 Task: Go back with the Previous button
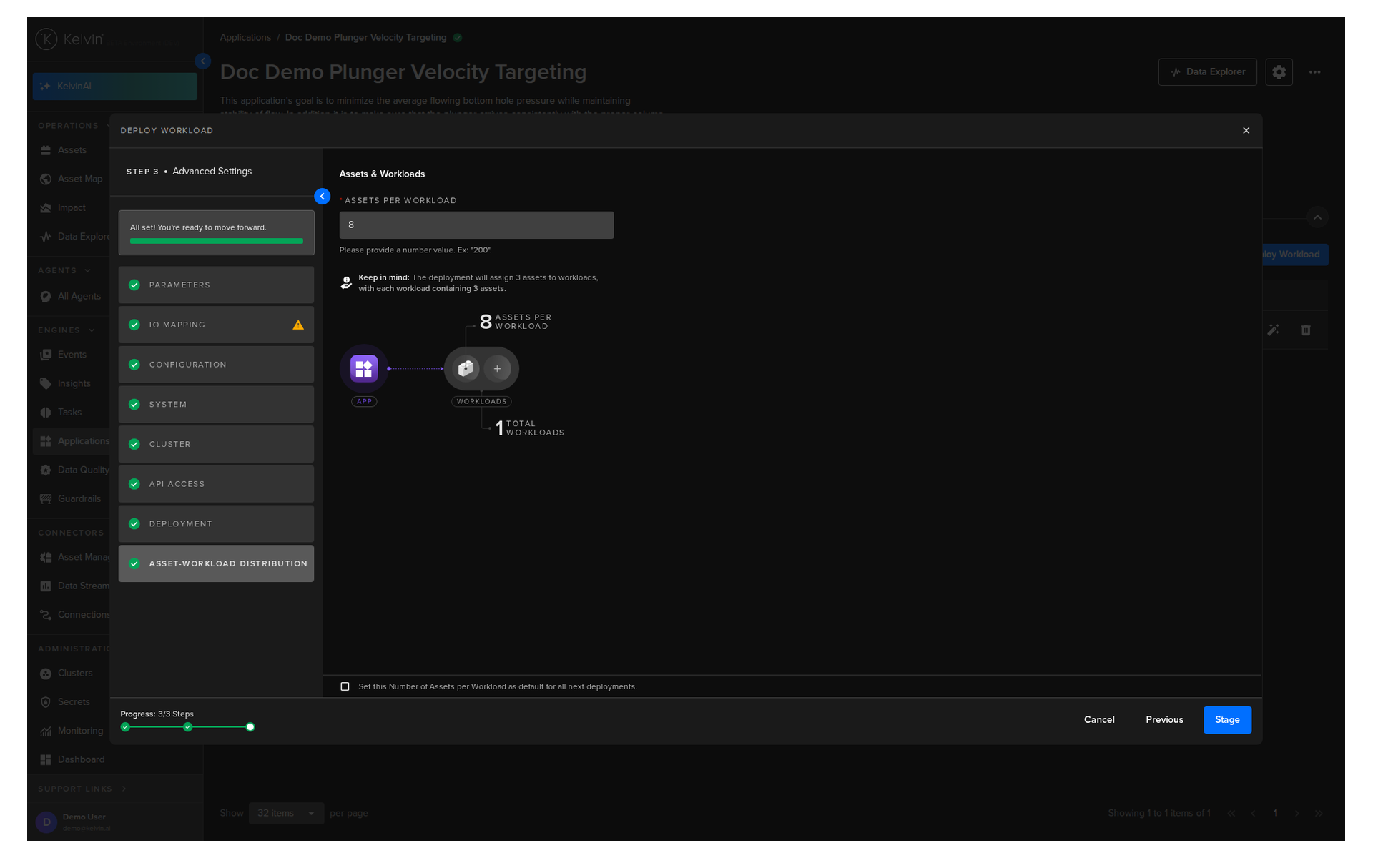1164,719
